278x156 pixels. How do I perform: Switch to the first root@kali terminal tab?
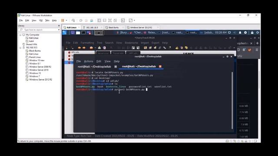pyautogui.click(x=94, y=66)
